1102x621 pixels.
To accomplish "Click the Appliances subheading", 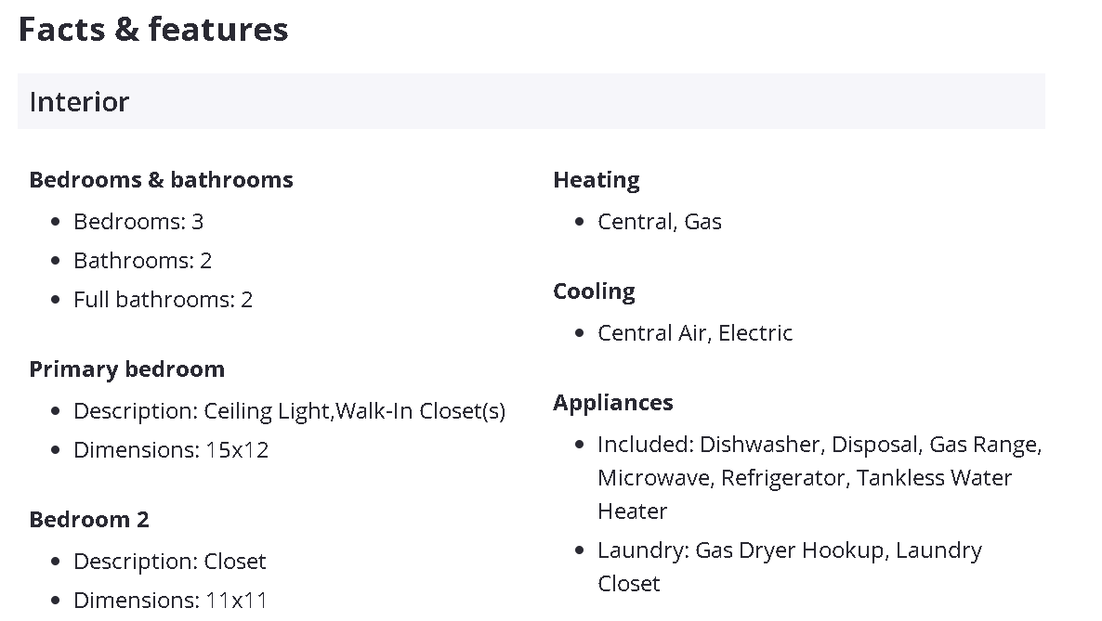I will point(612,403).
